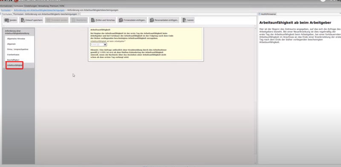
Task: Save the form via Entwurf speichern
Action: coord(31,20)
